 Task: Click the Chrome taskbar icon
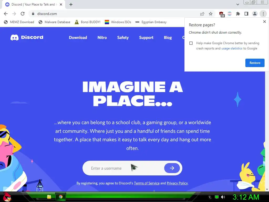[61, 197]
